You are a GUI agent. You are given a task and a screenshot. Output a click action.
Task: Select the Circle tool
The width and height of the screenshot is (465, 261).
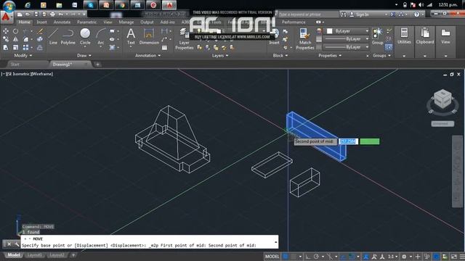[85, 37]
